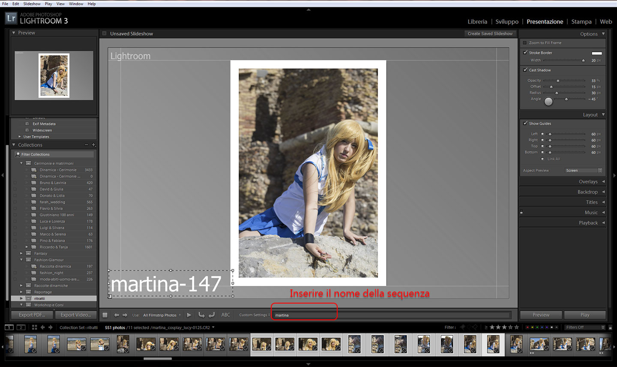617x367 pixels.
Task: Switch to the Sviluppo module
Action: point(507,22)
